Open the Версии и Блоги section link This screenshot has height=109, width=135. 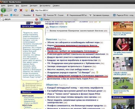(x=58, y=27)
